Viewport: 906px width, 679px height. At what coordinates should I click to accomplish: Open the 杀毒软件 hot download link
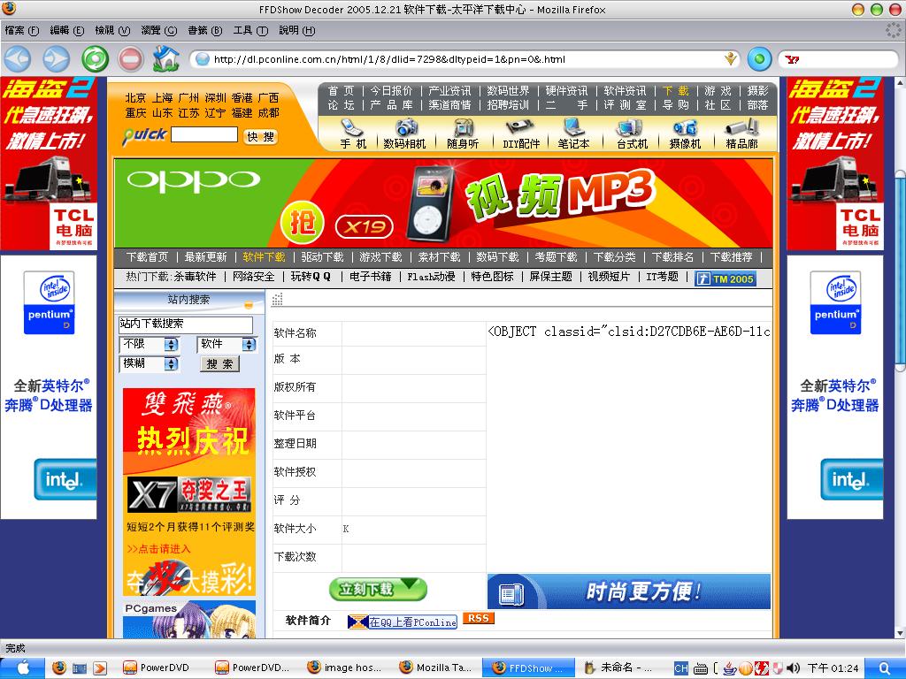(196, 277)
